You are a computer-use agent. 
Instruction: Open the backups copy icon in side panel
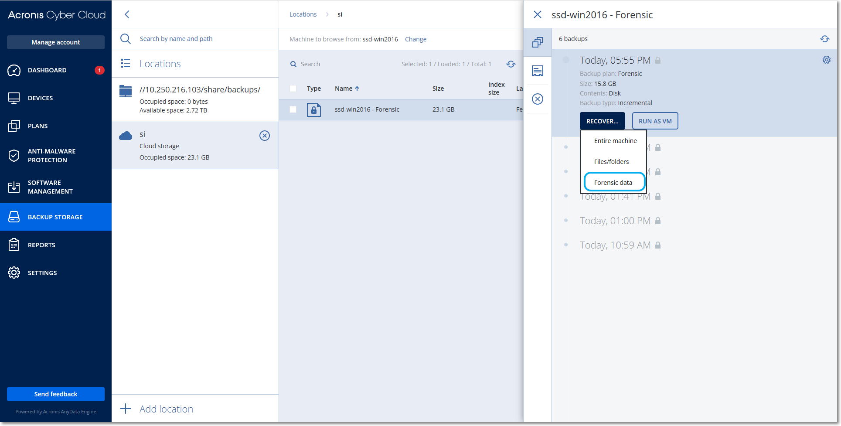pyautogui.click(x=538, y=42)
